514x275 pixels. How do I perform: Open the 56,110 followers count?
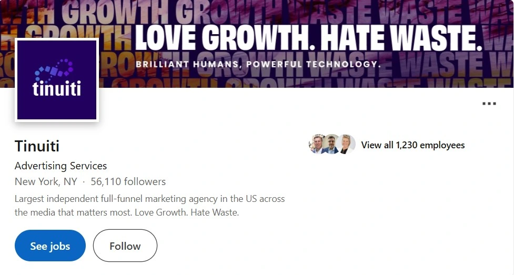pos(128,181)
